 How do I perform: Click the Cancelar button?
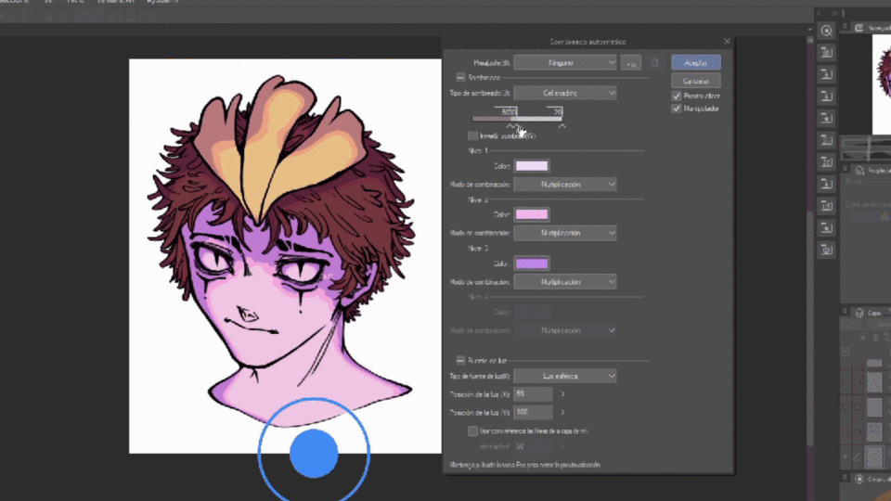695,81
